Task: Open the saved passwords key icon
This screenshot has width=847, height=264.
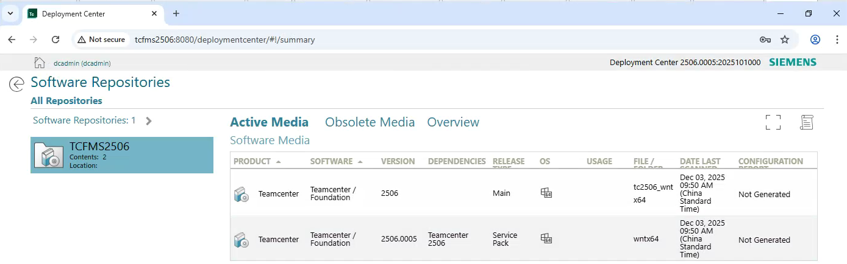Action: [765, 40]
